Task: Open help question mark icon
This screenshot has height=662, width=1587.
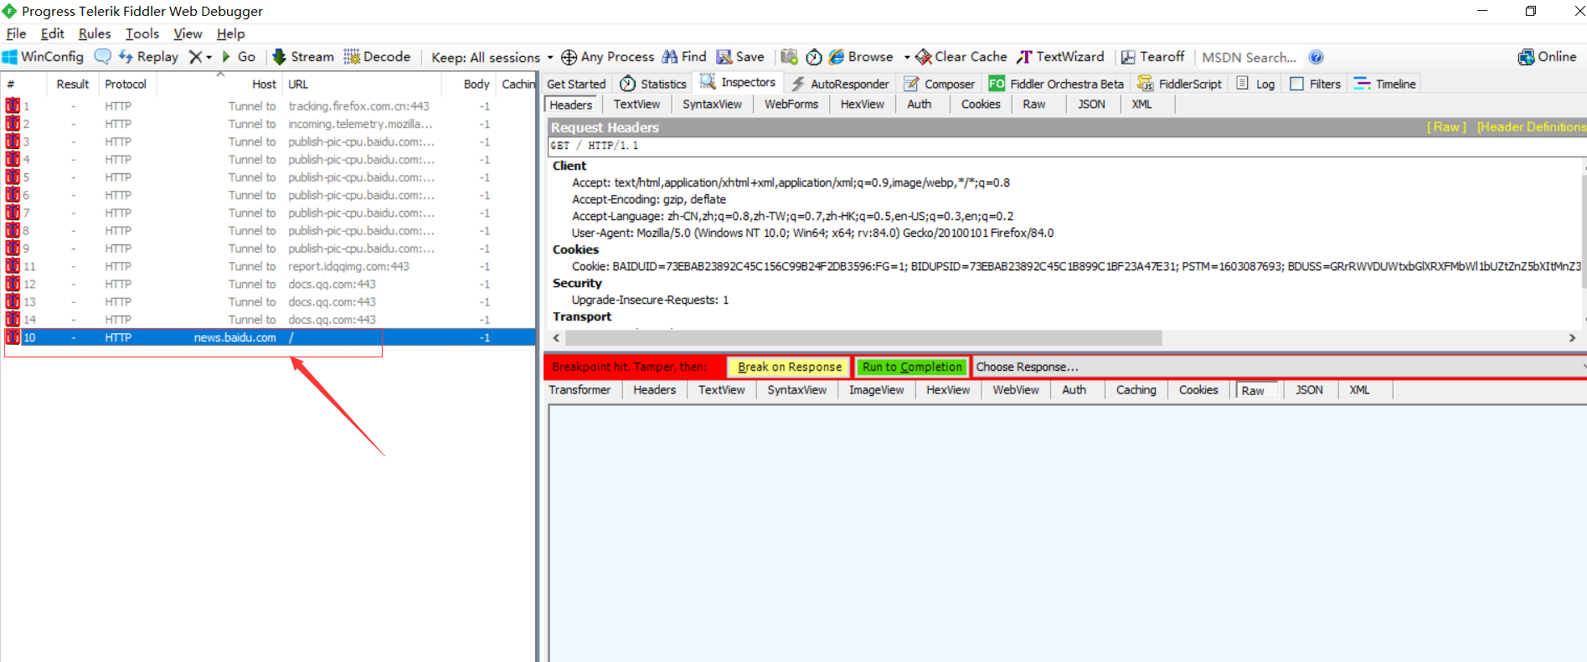Action: coord(1316,57)
